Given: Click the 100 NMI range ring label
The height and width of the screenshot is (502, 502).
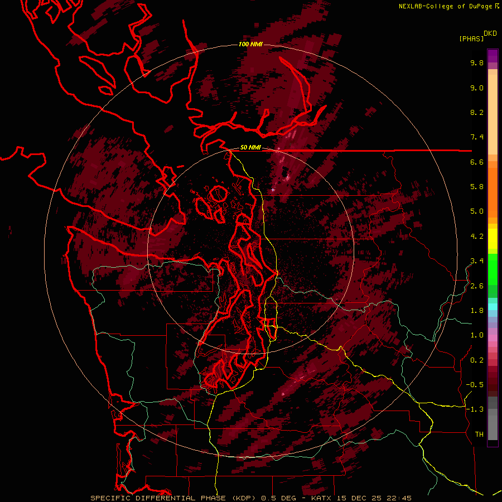Looking at the screenshot, I should pyautogui.click(x=250, y=44).
